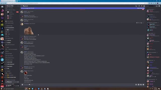161x90 pixels.
Task: Toggle headphones deafen in user panel
Action: click(16, 86)
